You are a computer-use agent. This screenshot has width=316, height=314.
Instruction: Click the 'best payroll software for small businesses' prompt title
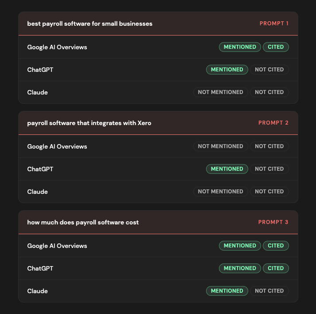[x=90, y=24]
